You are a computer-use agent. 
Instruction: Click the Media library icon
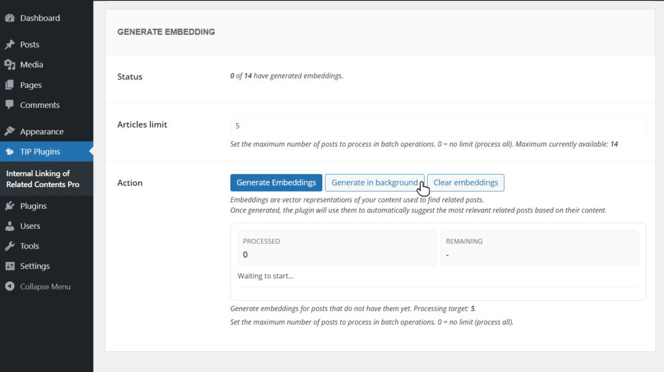pos(10,65)
